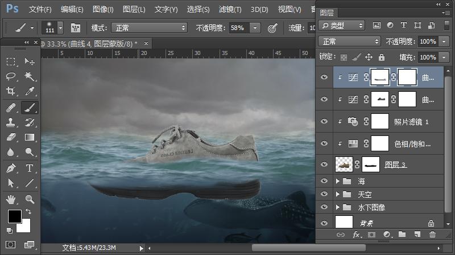
Task: Select the Lasso tool
Action: (x=11, y=76)
